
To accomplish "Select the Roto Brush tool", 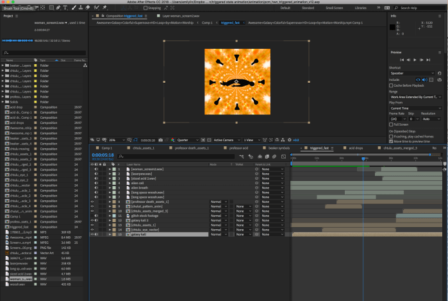I will tap(97, 8).
